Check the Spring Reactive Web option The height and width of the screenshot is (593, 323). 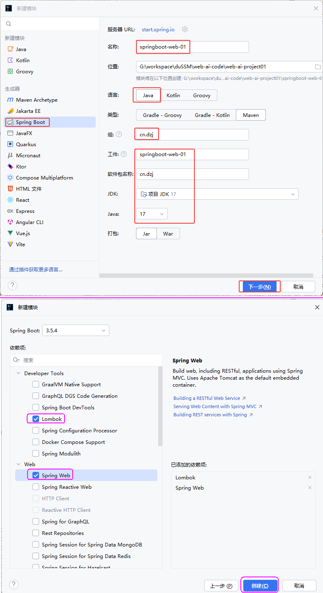tap(36, 487)
